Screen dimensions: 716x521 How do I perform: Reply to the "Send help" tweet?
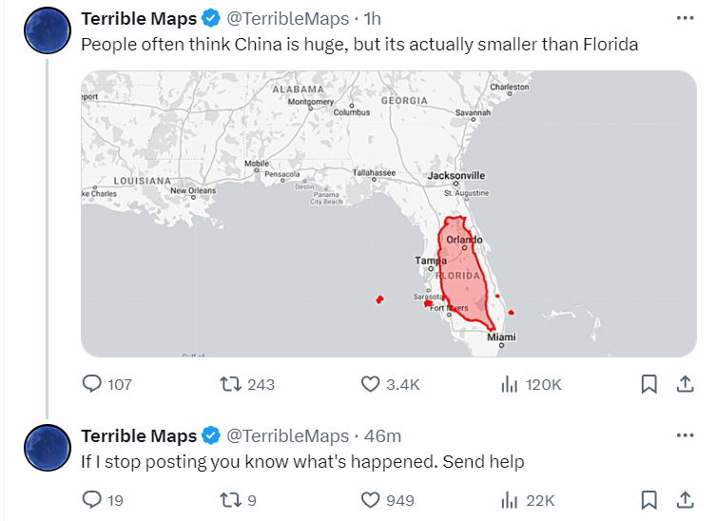pos(92,499)
